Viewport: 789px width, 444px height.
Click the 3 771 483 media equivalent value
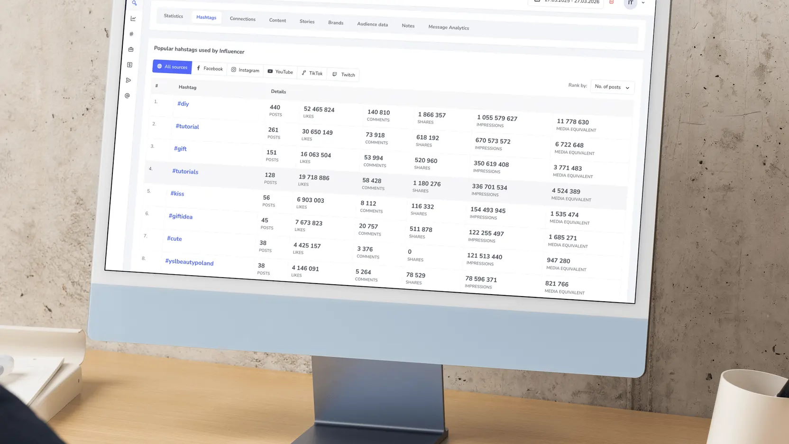coord(568,168)
